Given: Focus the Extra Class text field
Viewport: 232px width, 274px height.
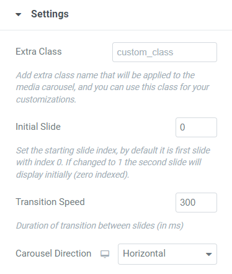Looking at the screenshot, I should coord(164,52).
